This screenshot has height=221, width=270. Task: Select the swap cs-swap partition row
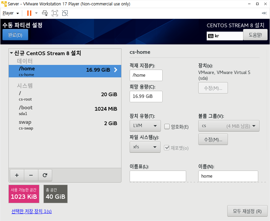(x=65, y=125)
